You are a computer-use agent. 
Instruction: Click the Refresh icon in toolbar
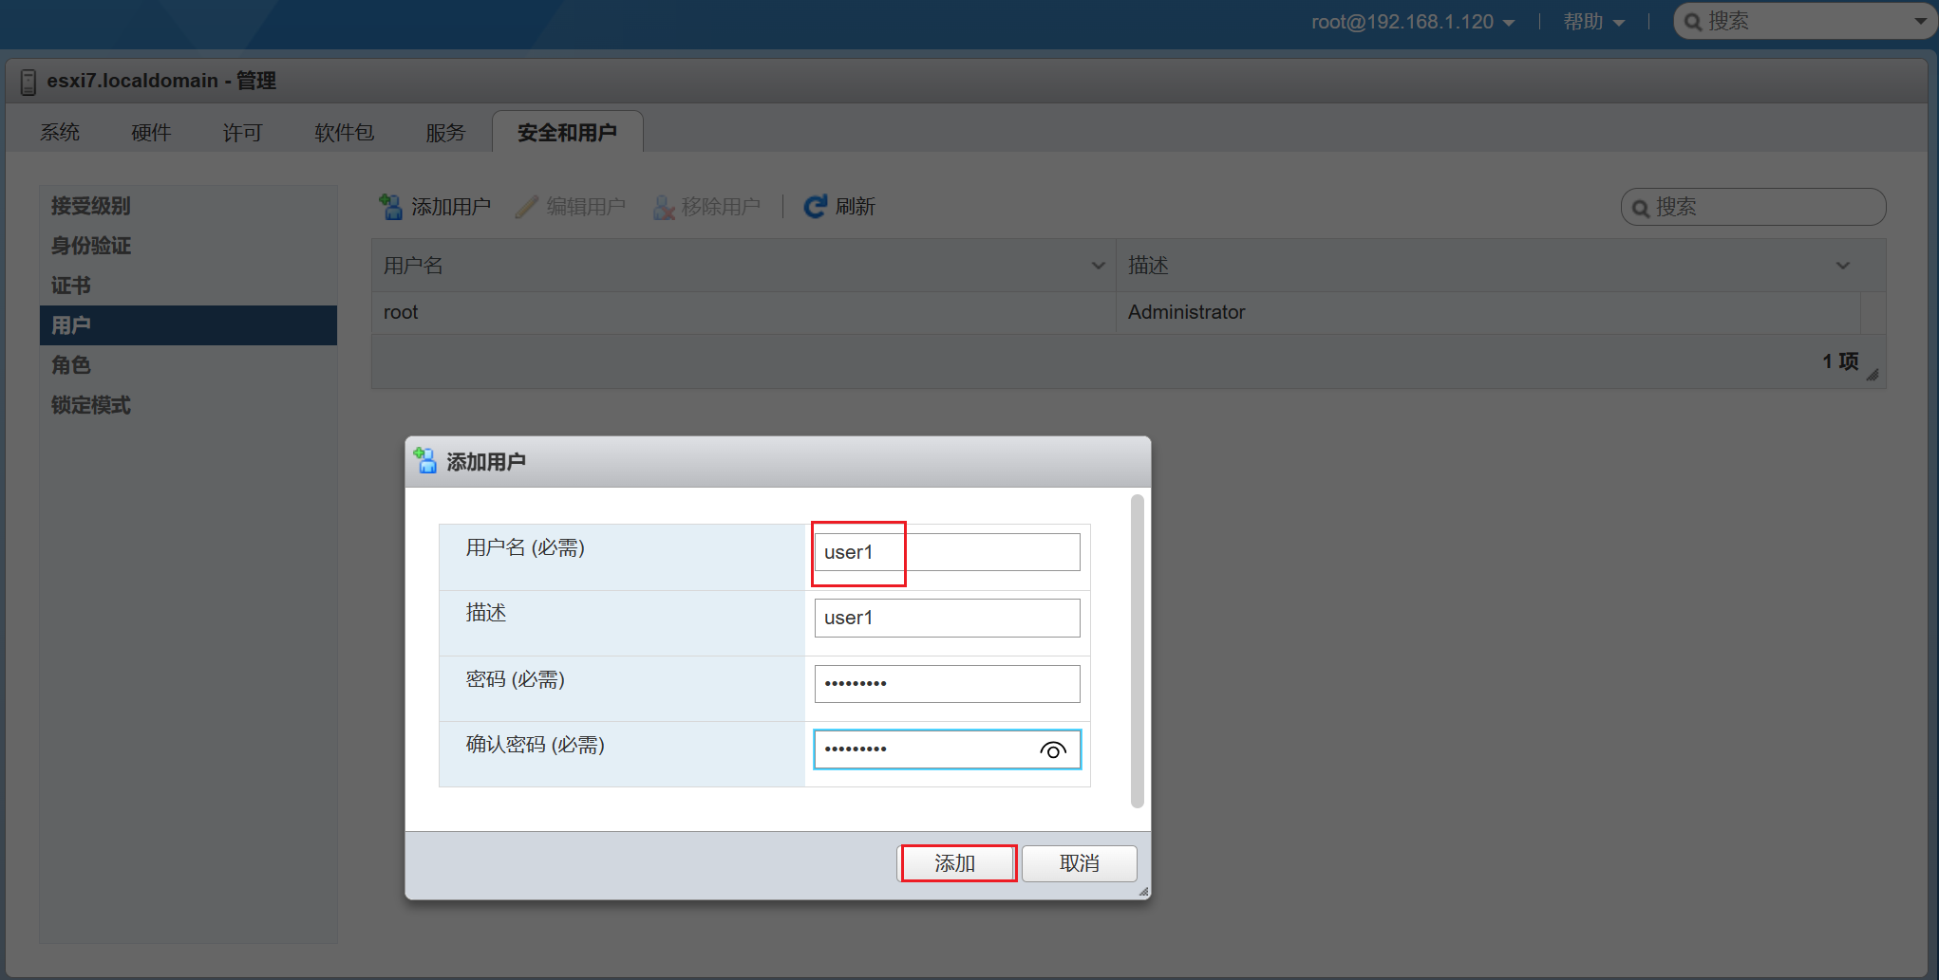(x=815, y=207)
